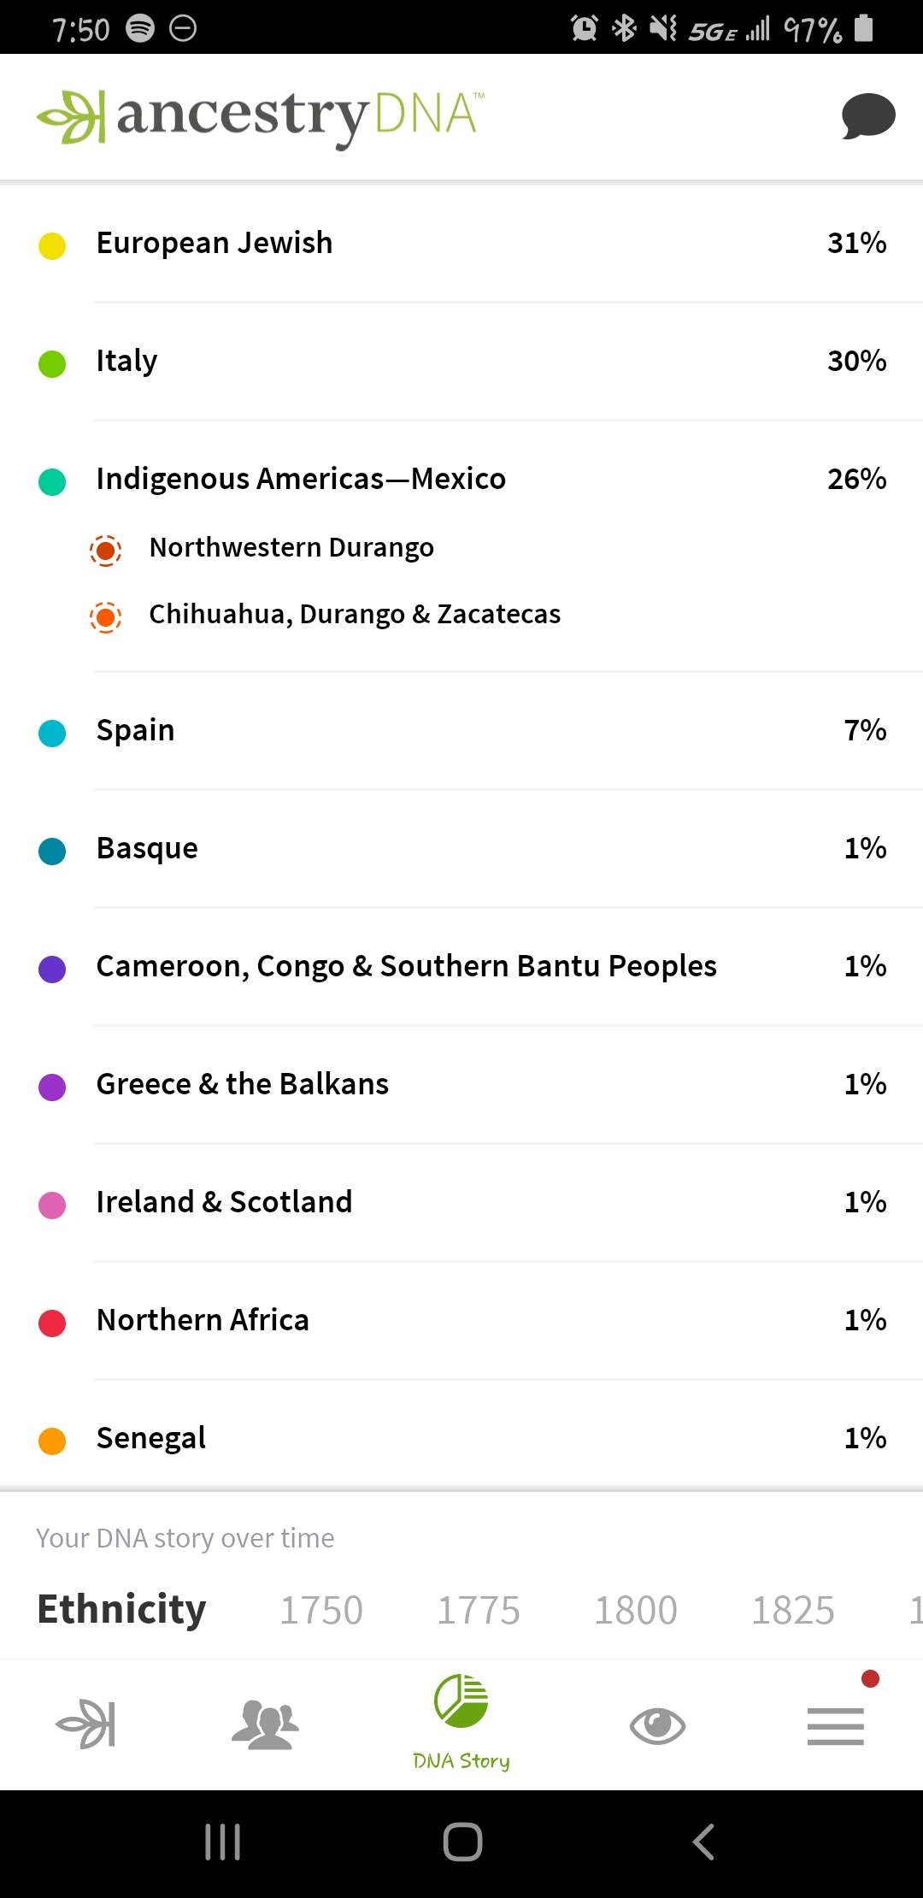Select the Chihuahua, Durango & Zacatecas community

coord(355,615)
